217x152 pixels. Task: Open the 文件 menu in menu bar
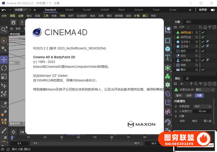(x=4, y=16)
